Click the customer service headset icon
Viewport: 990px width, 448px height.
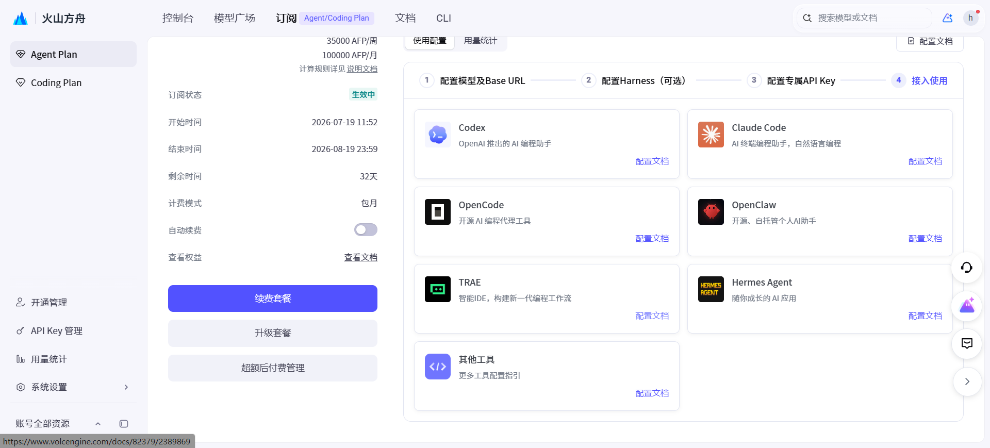[x=967, y=267]
